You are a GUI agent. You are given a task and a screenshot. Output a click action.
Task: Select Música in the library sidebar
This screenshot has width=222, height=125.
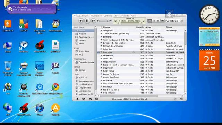coord(84,31)
